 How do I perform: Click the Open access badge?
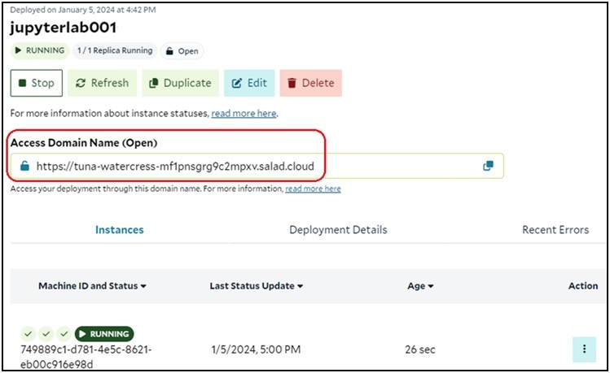[182, 51]
